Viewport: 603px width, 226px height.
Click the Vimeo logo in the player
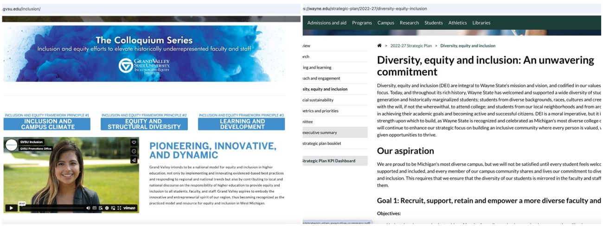tap(129, 208)
